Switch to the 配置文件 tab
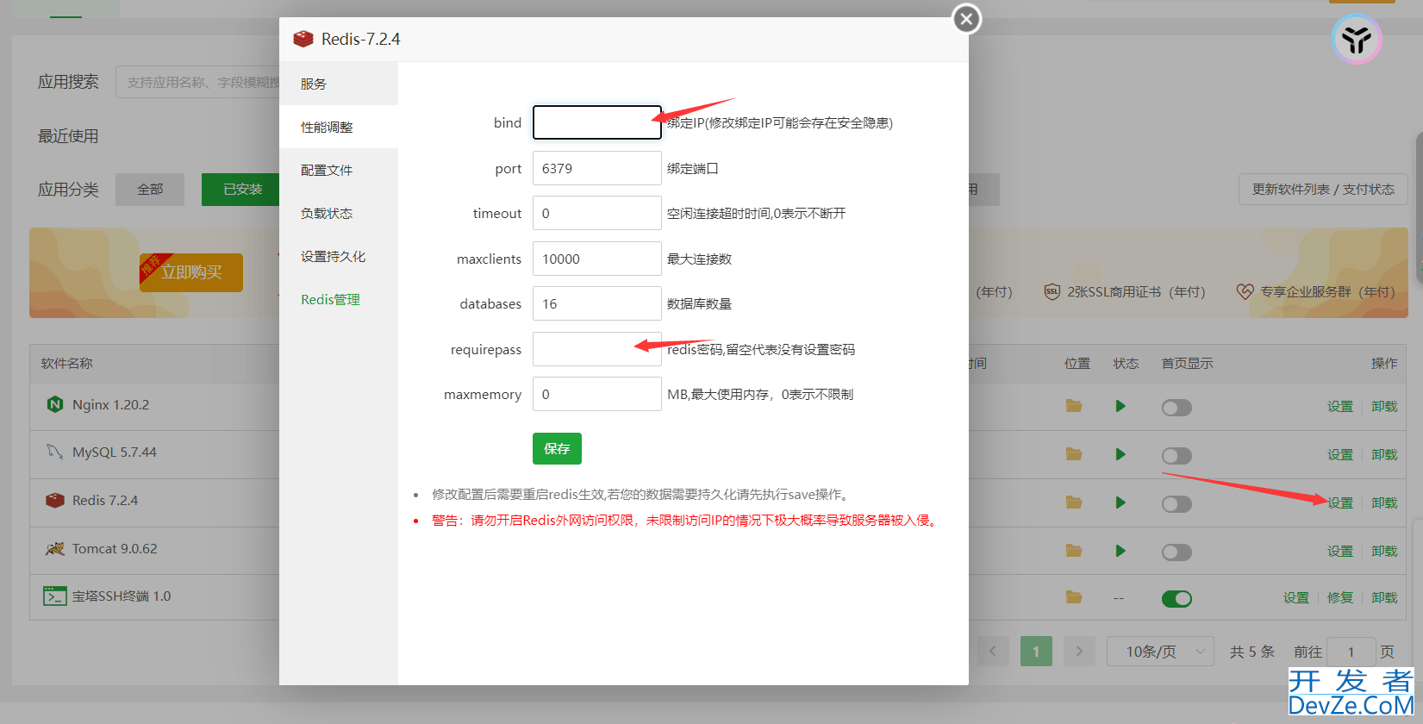 point(339,170)
